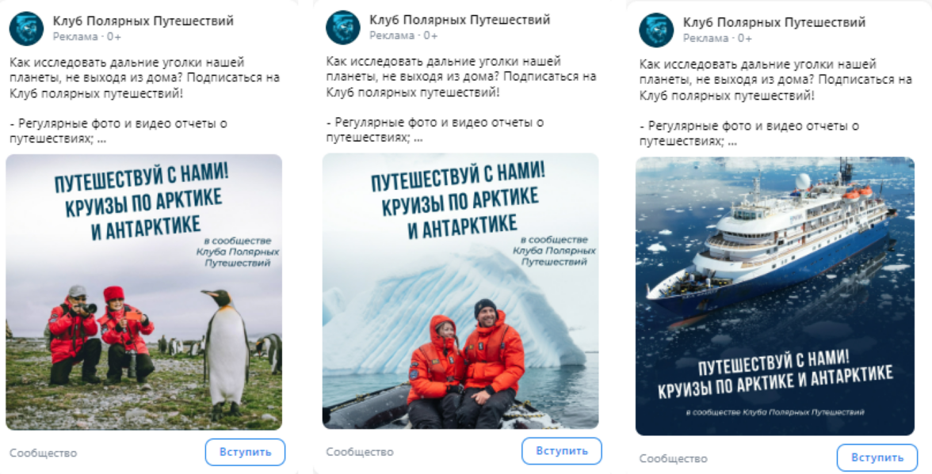The width and height of the screenshot is (932, 474).
Task: Expand truncated text ellipsis in first ad
Action: pos(101,139)
